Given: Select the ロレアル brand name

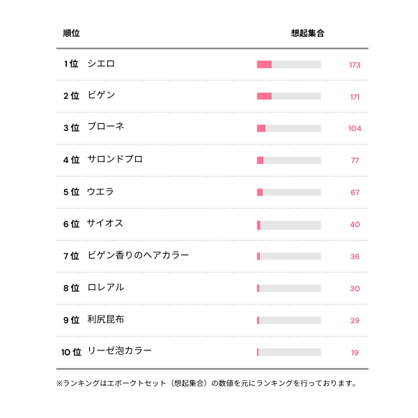Looking at the screenshot, I should pos(105,288).
